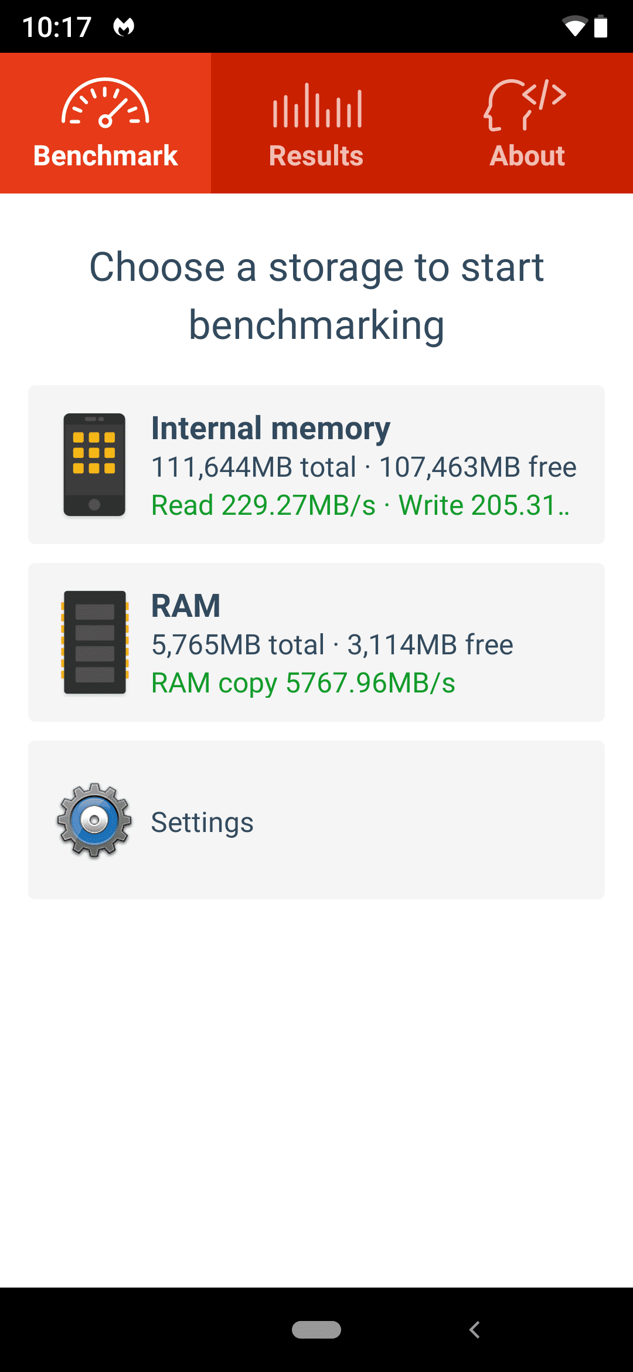Select the Benchmark tab label
Screen dimensions: 633x1372
point(105,156)
